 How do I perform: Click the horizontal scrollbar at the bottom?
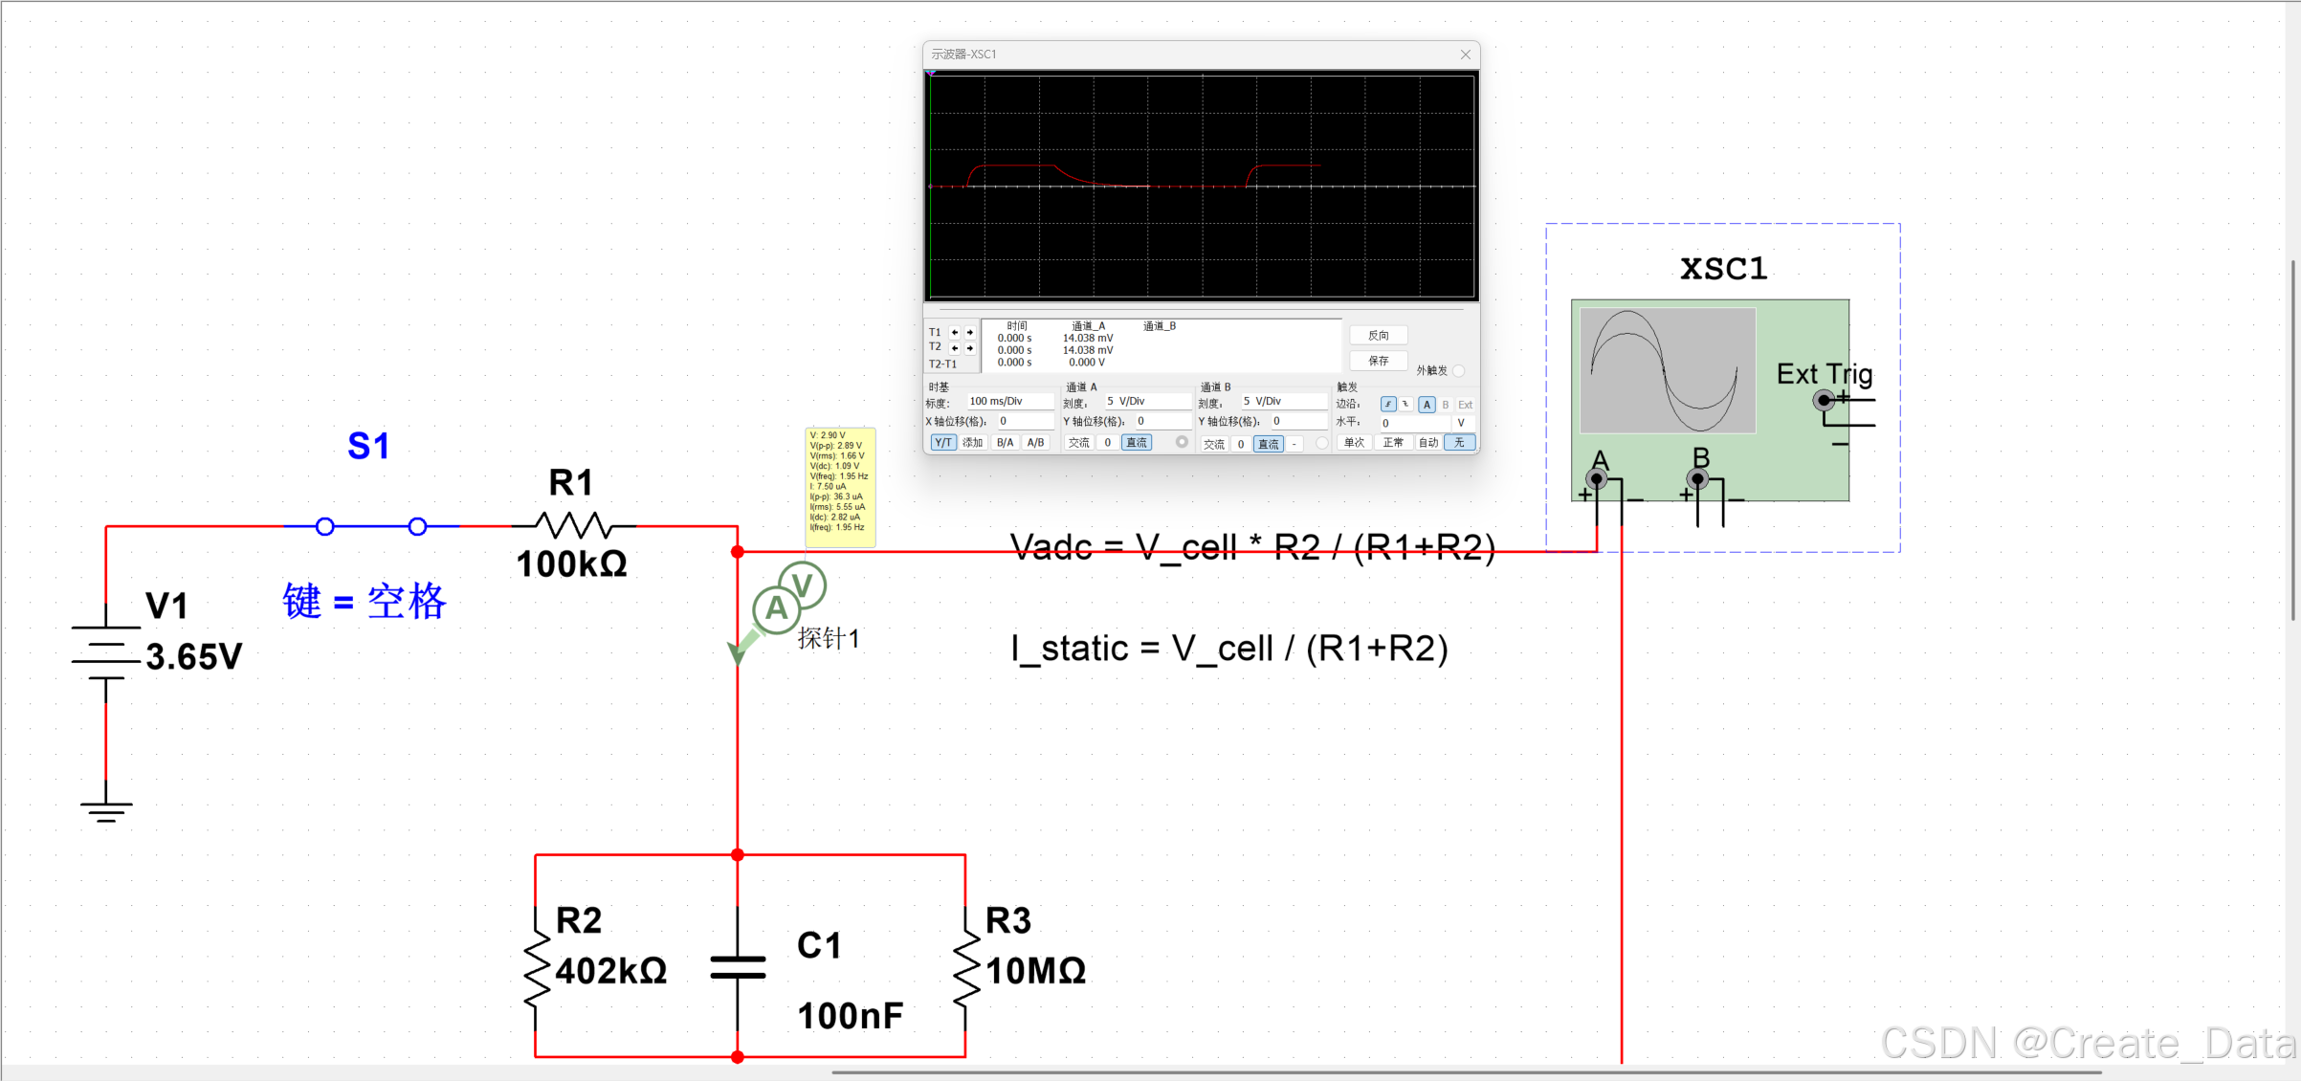(1467, 1072)
